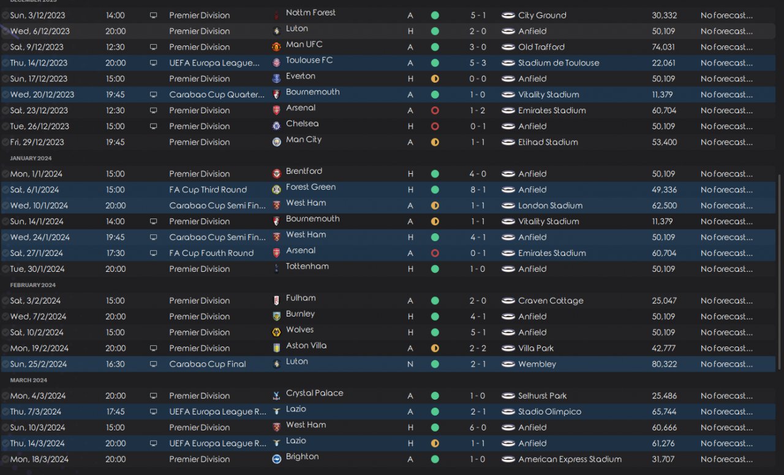This screenshot has height=475, width=784.
Task: Toggle checkmark for Mon, 18/3/2024 fixture
Action: (x=6, y=459)
